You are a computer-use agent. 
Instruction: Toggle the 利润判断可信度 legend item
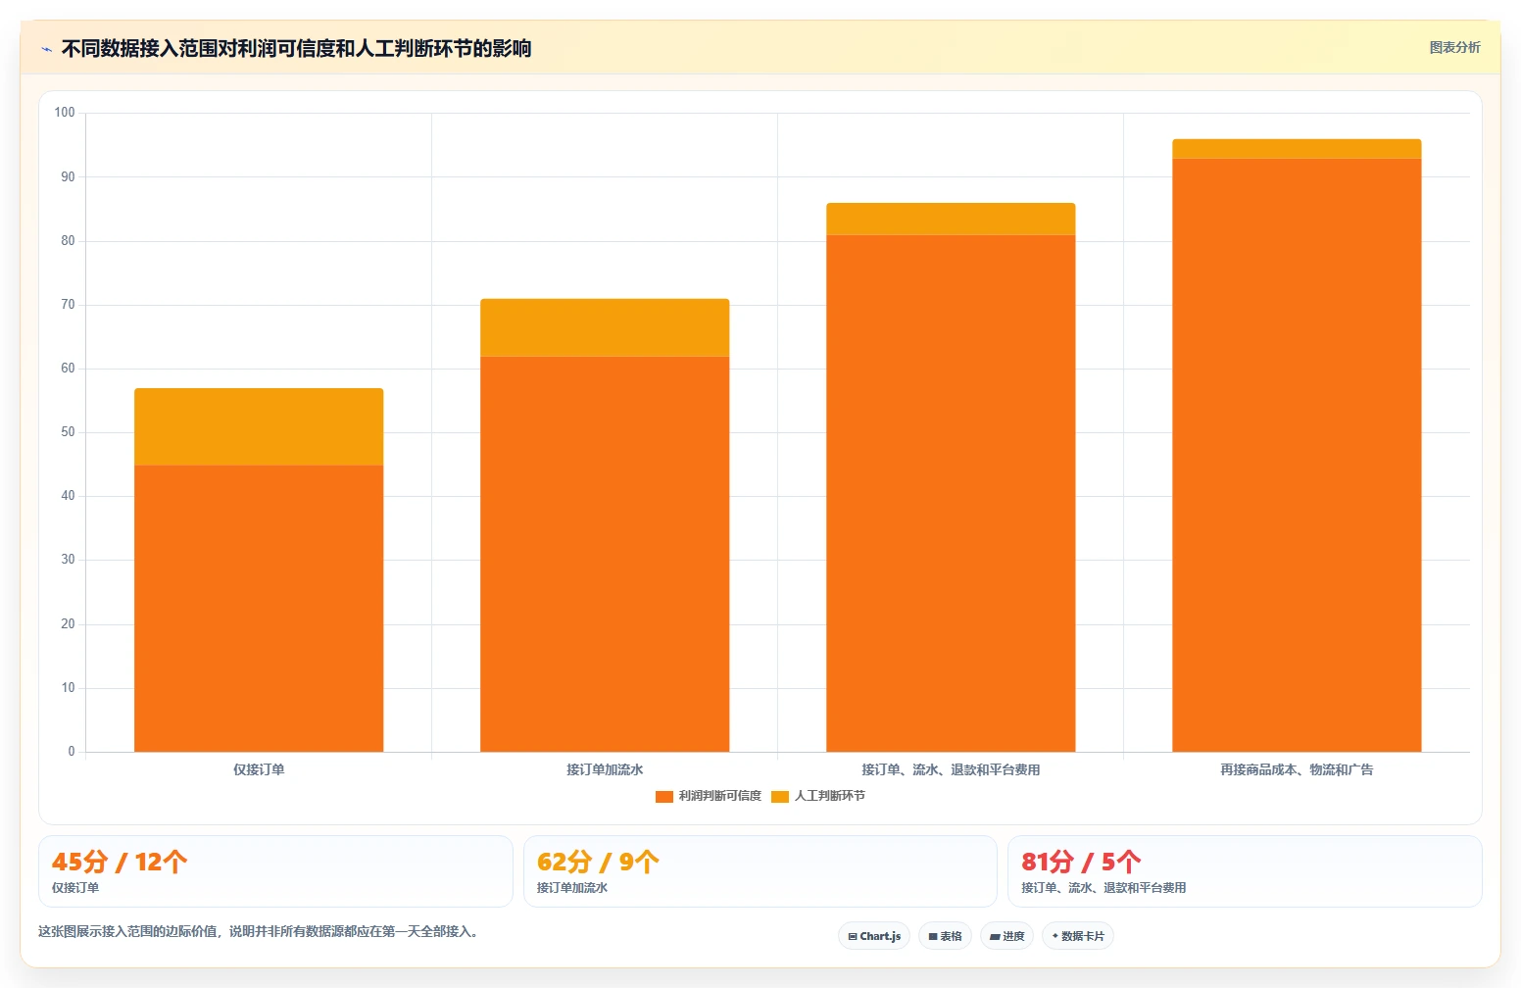(709, 796)
